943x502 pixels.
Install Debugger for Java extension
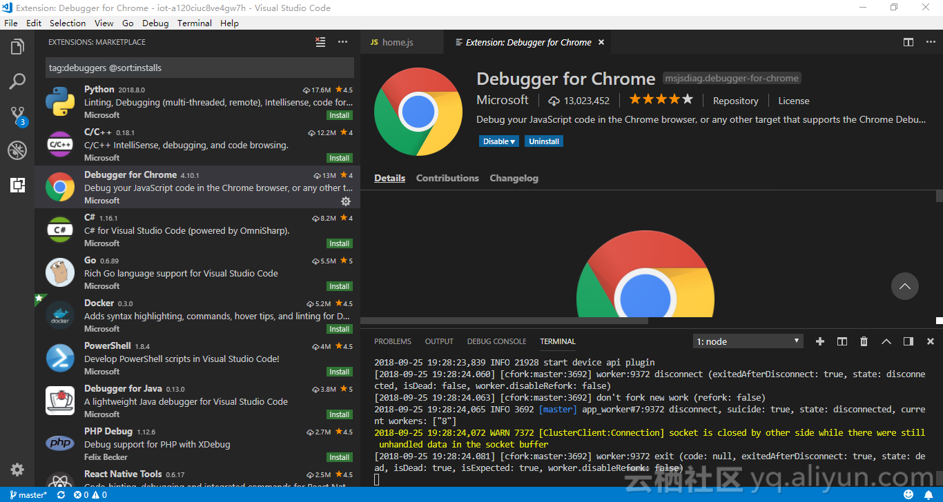(x=340, y=414)
